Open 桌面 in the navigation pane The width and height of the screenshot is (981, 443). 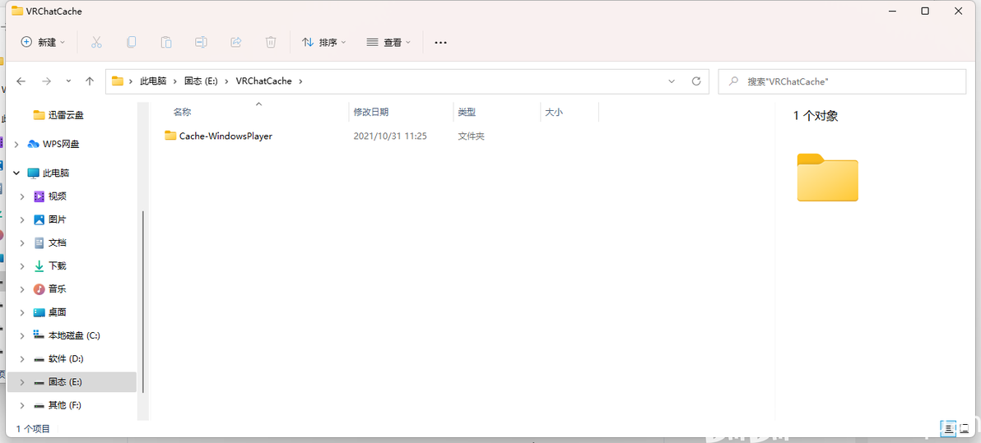click(50, 311)
